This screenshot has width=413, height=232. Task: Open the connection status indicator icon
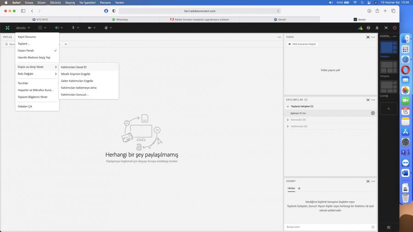360,28
